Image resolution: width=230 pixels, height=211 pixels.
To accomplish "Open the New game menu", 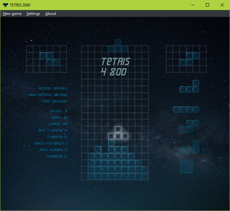I will tap(12, 14).
